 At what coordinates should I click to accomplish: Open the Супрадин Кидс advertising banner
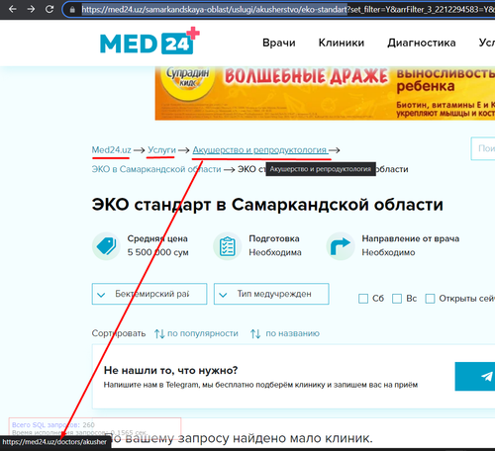(325, 93)
